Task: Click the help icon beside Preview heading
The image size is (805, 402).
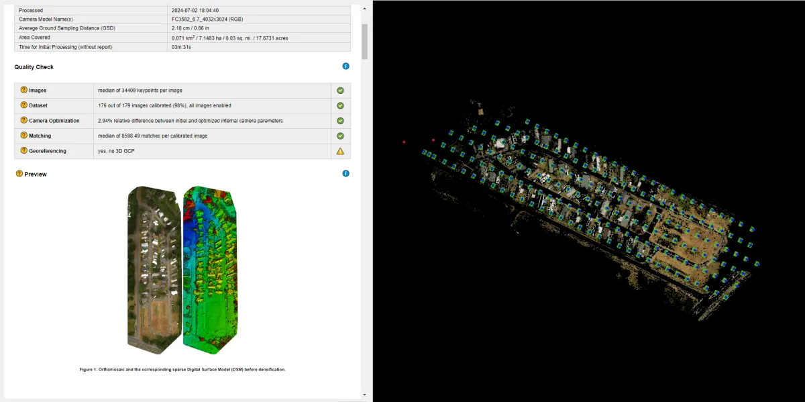Action: pyautogui.click(x=19, y=174)
